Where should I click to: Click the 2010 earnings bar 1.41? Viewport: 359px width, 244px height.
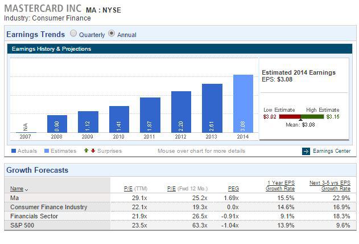point(119,119)
